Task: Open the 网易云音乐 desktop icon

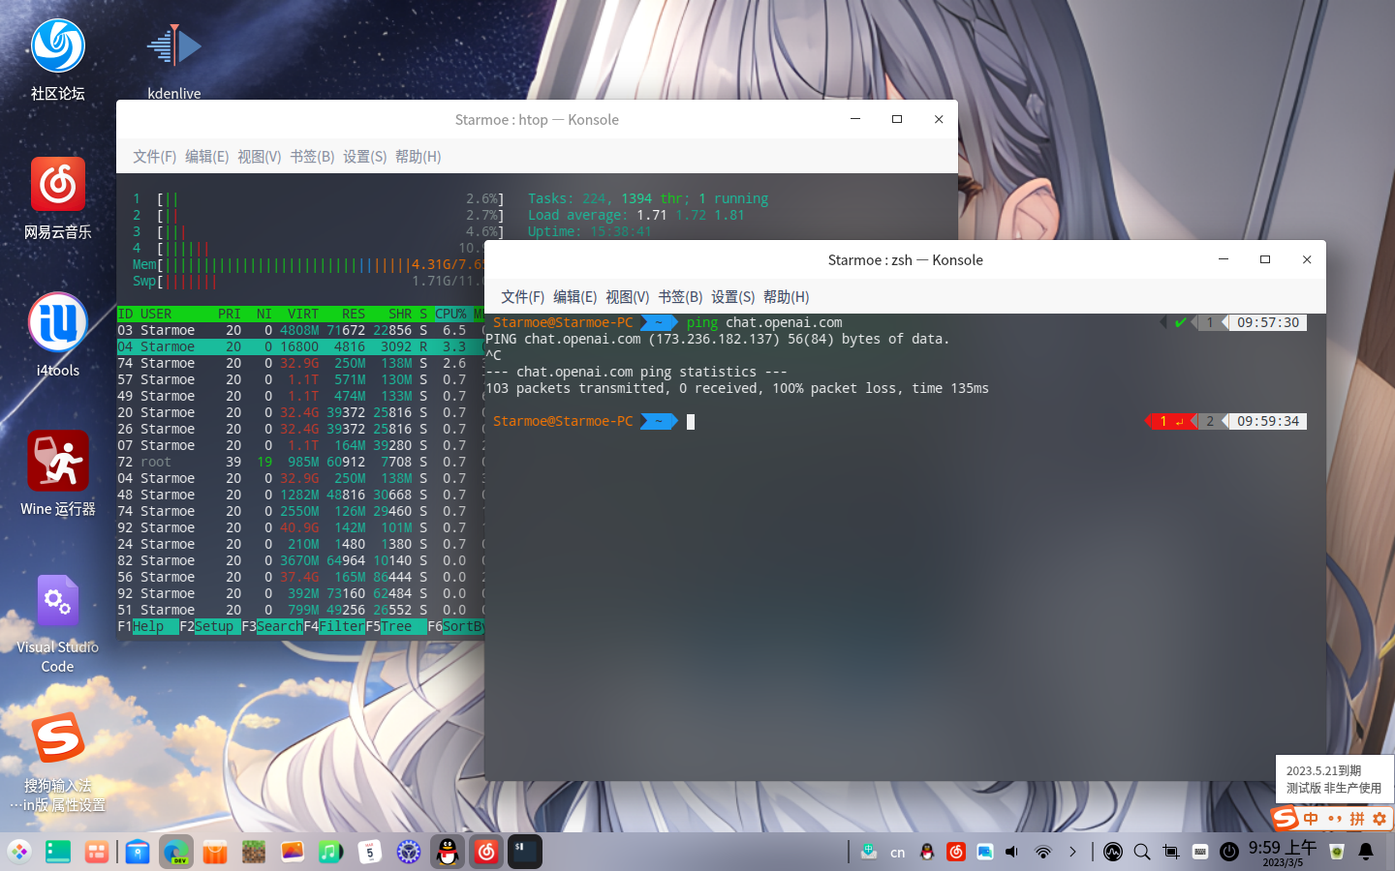Action: point(58,198)
